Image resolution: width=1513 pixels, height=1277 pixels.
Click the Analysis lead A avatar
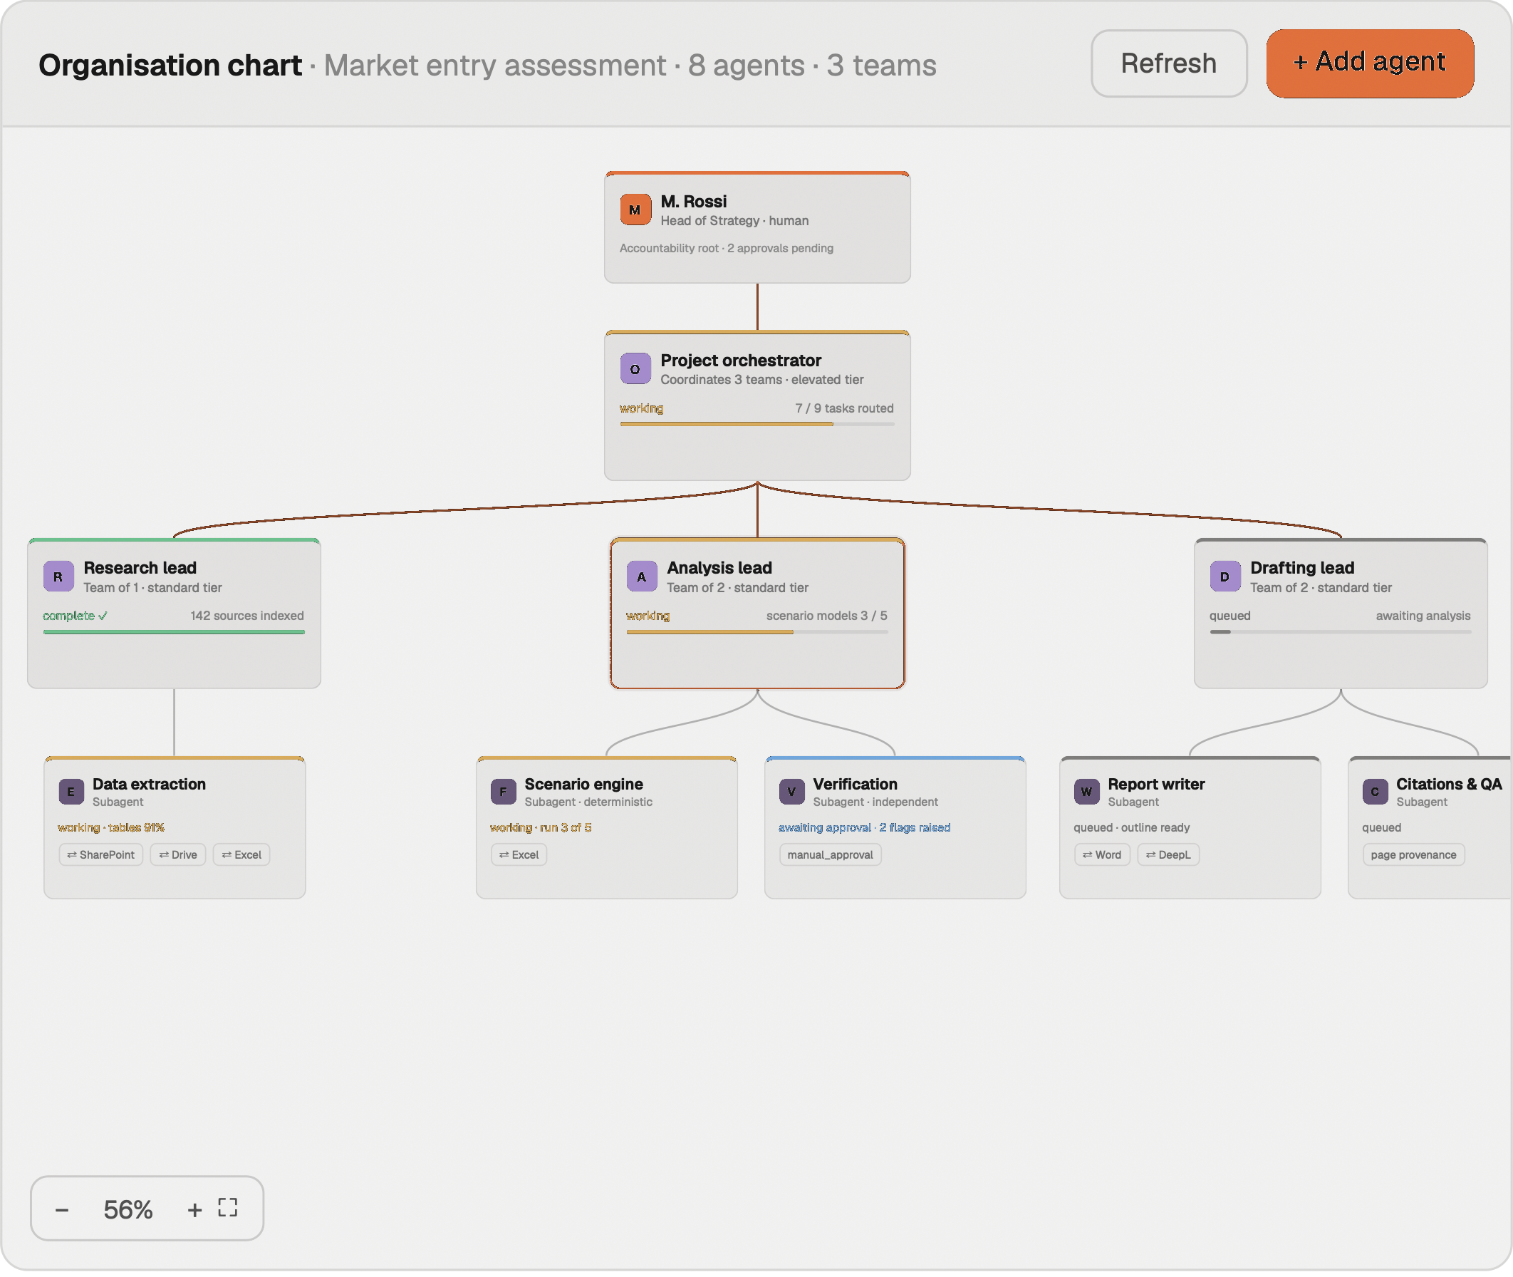point(642,577)
